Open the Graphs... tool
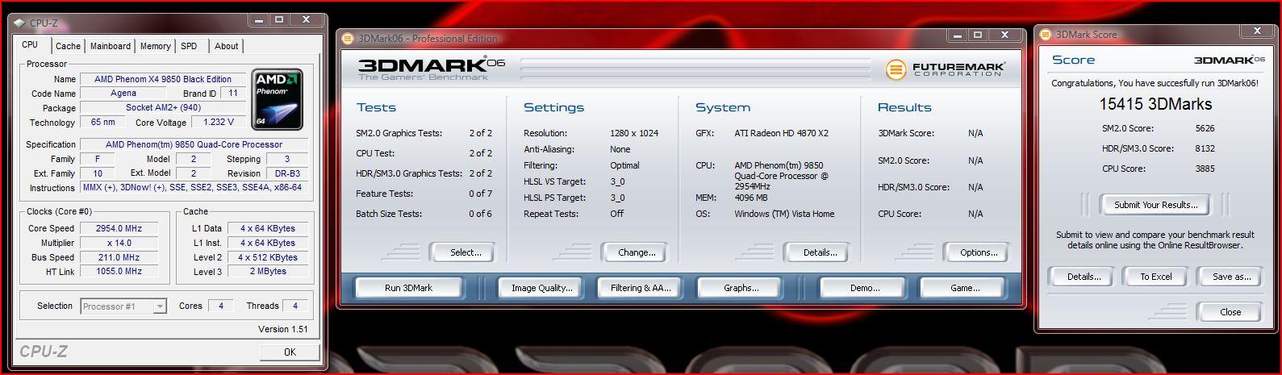1282x375 pixels. (741, 288)
